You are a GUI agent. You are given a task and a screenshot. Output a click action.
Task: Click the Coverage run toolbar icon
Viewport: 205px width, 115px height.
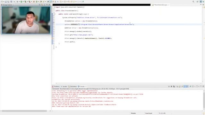pyautogui.click(x=25, y=2)
